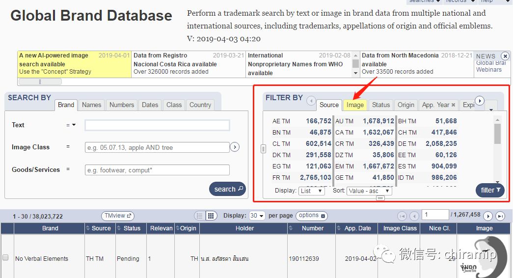Open AI-powered image search news item

(74, 64)
